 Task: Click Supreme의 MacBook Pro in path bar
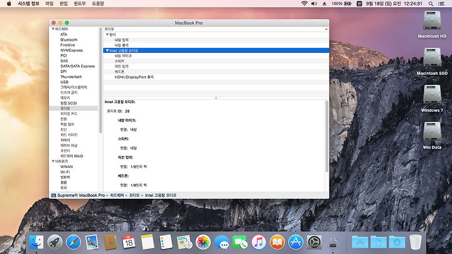point(78,196)
